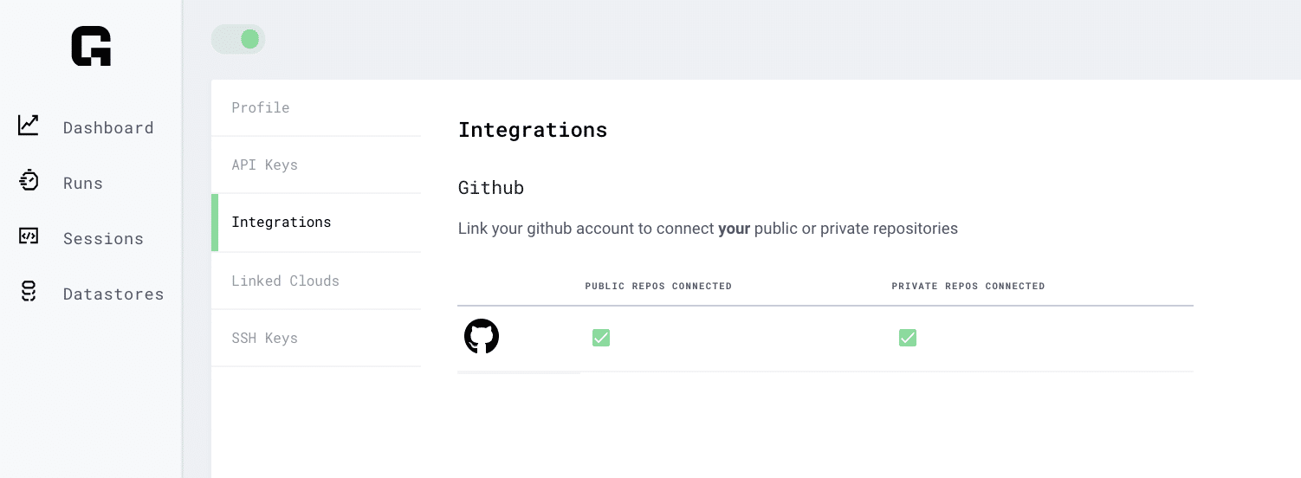1301x478 pixels.
Task: Click the Sessions code icon
Action: pyautogui.click(x=29, y=236)
